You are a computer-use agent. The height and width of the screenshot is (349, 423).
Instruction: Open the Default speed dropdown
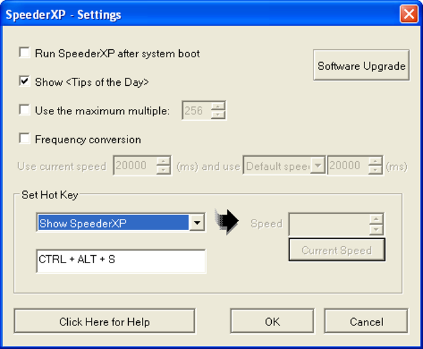tap(318, 165)
